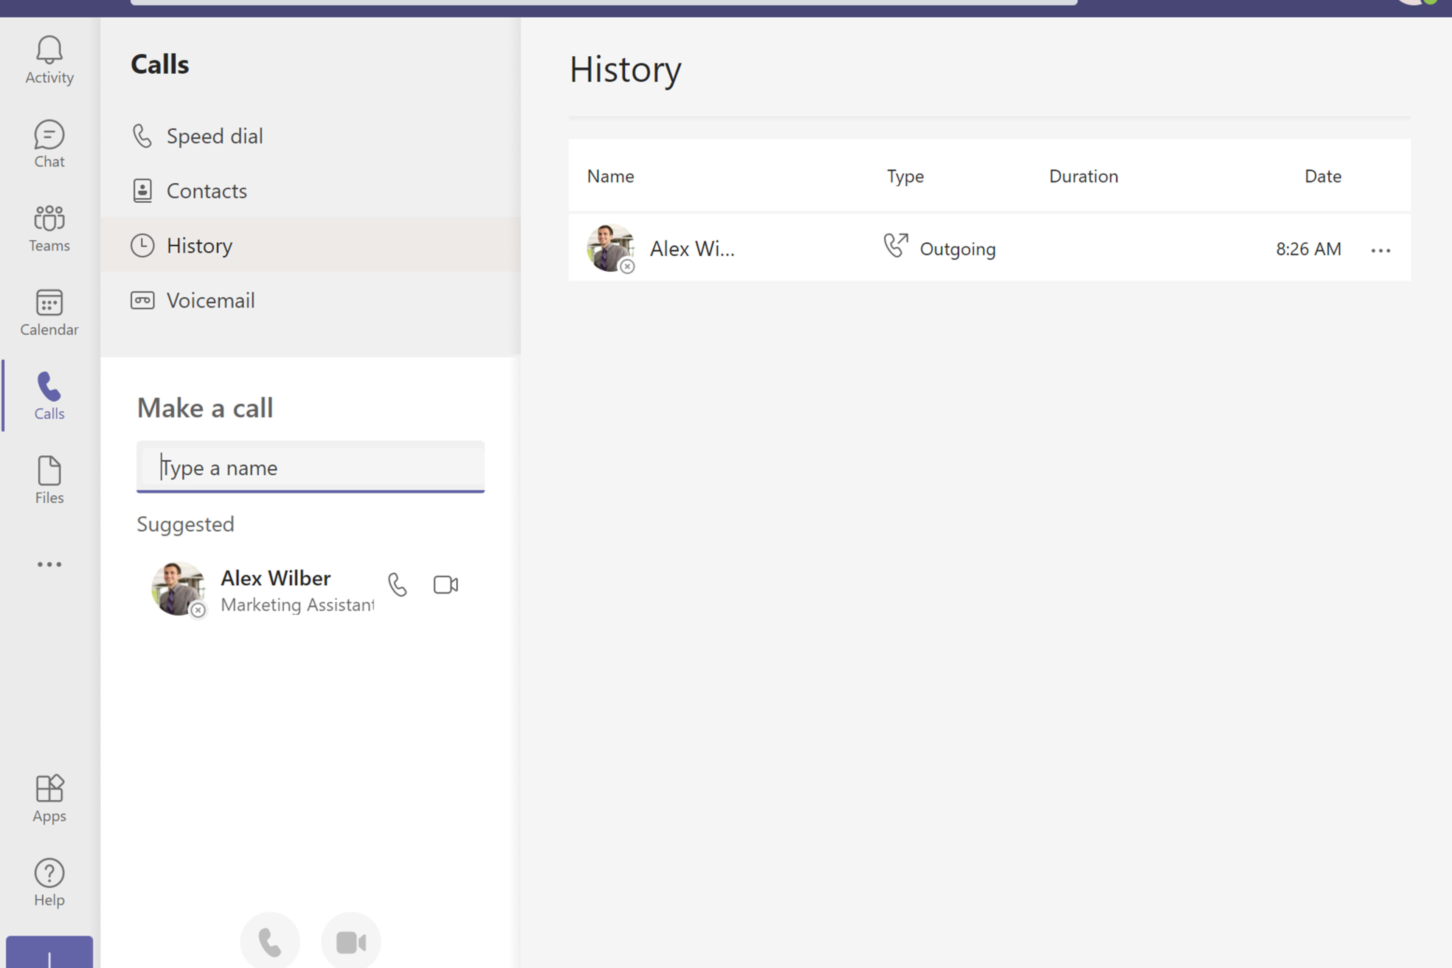
Task: Click the 8:26 AM date cell
Action: (1308, 249)
